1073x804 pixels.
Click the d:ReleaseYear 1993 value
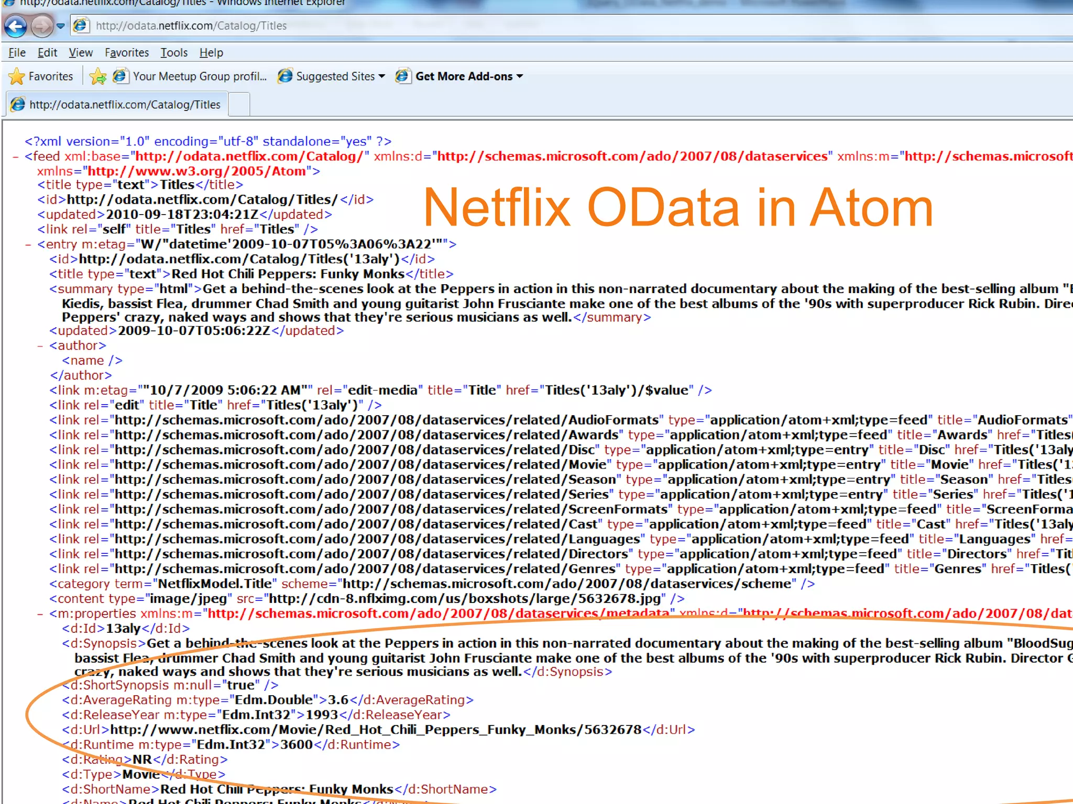click(x=322, y=715)
